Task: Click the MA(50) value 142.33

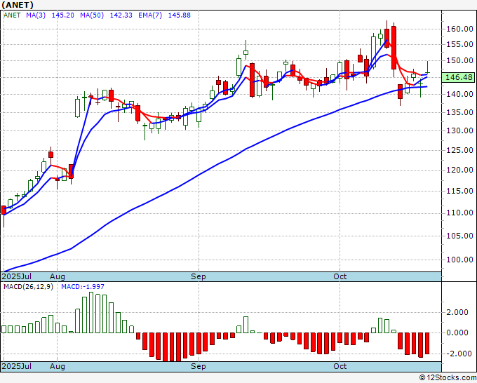Action: click(x=121, y=15)
